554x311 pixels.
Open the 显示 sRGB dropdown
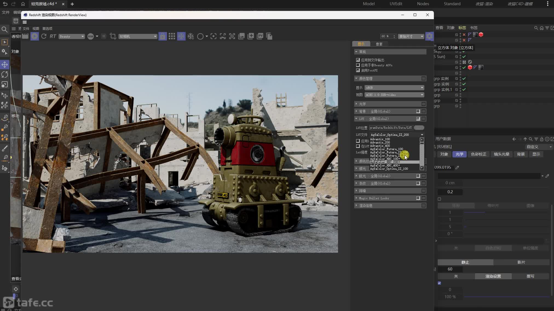(x=394, y=88)
